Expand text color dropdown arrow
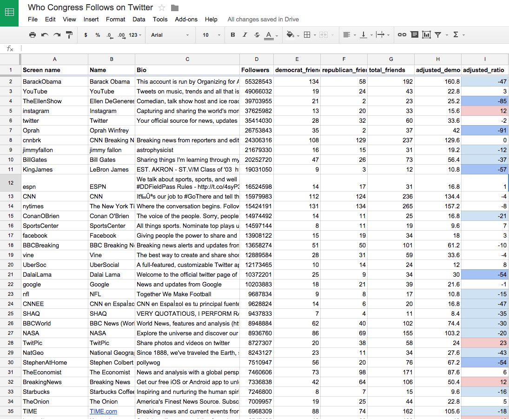This screenshot has height=419, width=509. 277,36
